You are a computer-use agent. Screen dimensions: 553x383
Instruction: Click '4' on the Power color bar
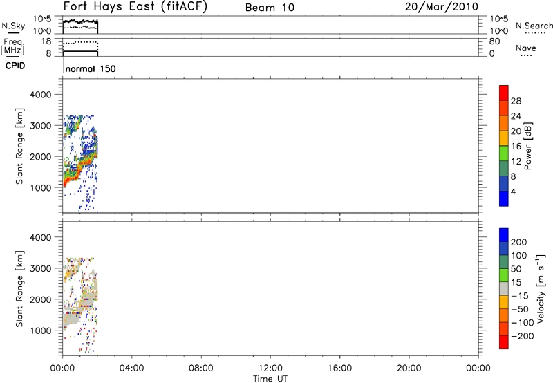click(x=513, y=192)
